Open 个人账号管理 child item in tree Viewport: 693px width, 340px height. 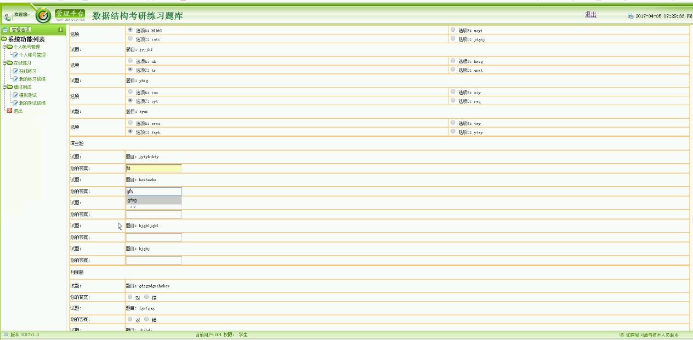tap(32, 55)
